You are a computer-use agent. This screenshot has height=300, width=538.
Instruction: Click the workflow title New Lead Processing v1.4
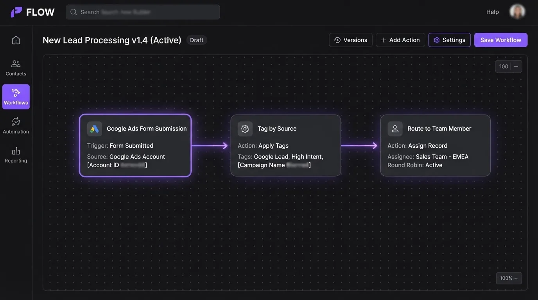112,40
